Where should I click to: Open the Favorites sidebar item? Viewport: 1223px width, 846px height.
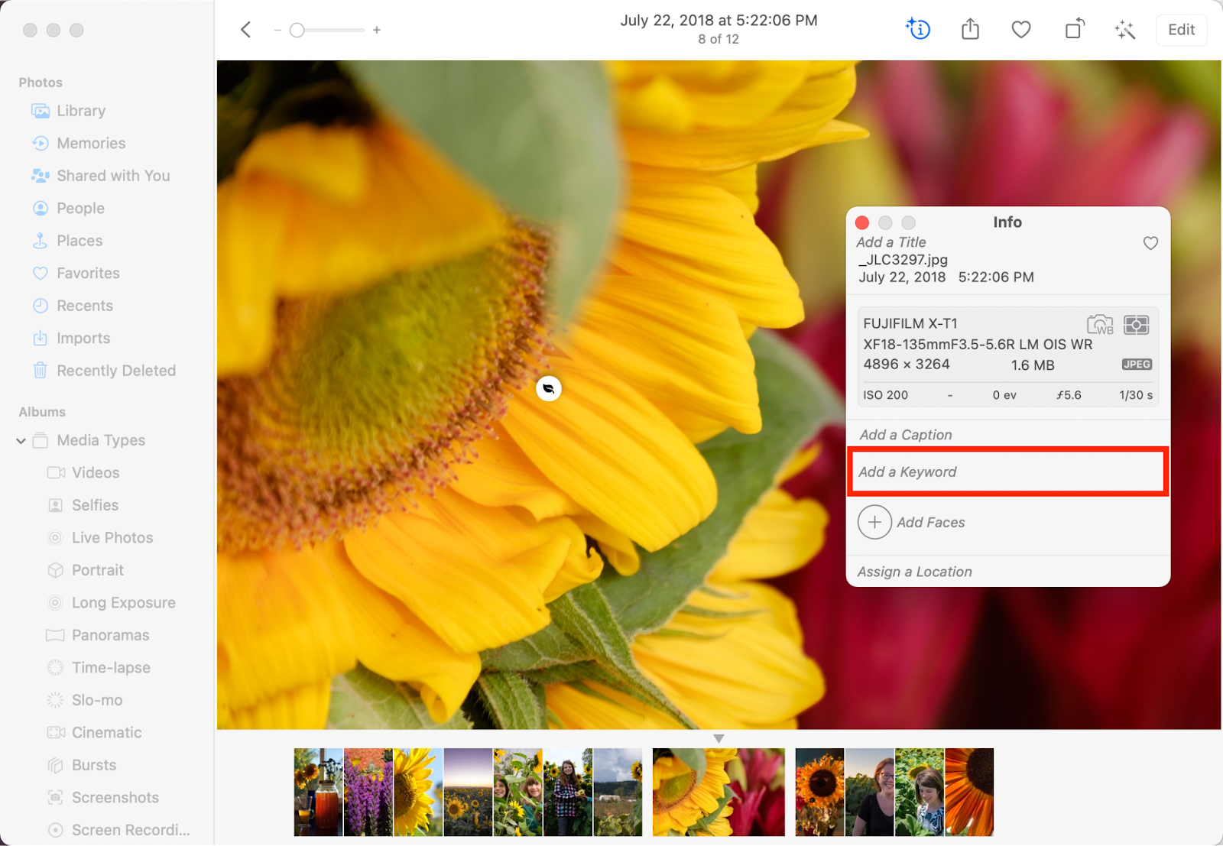88,273
